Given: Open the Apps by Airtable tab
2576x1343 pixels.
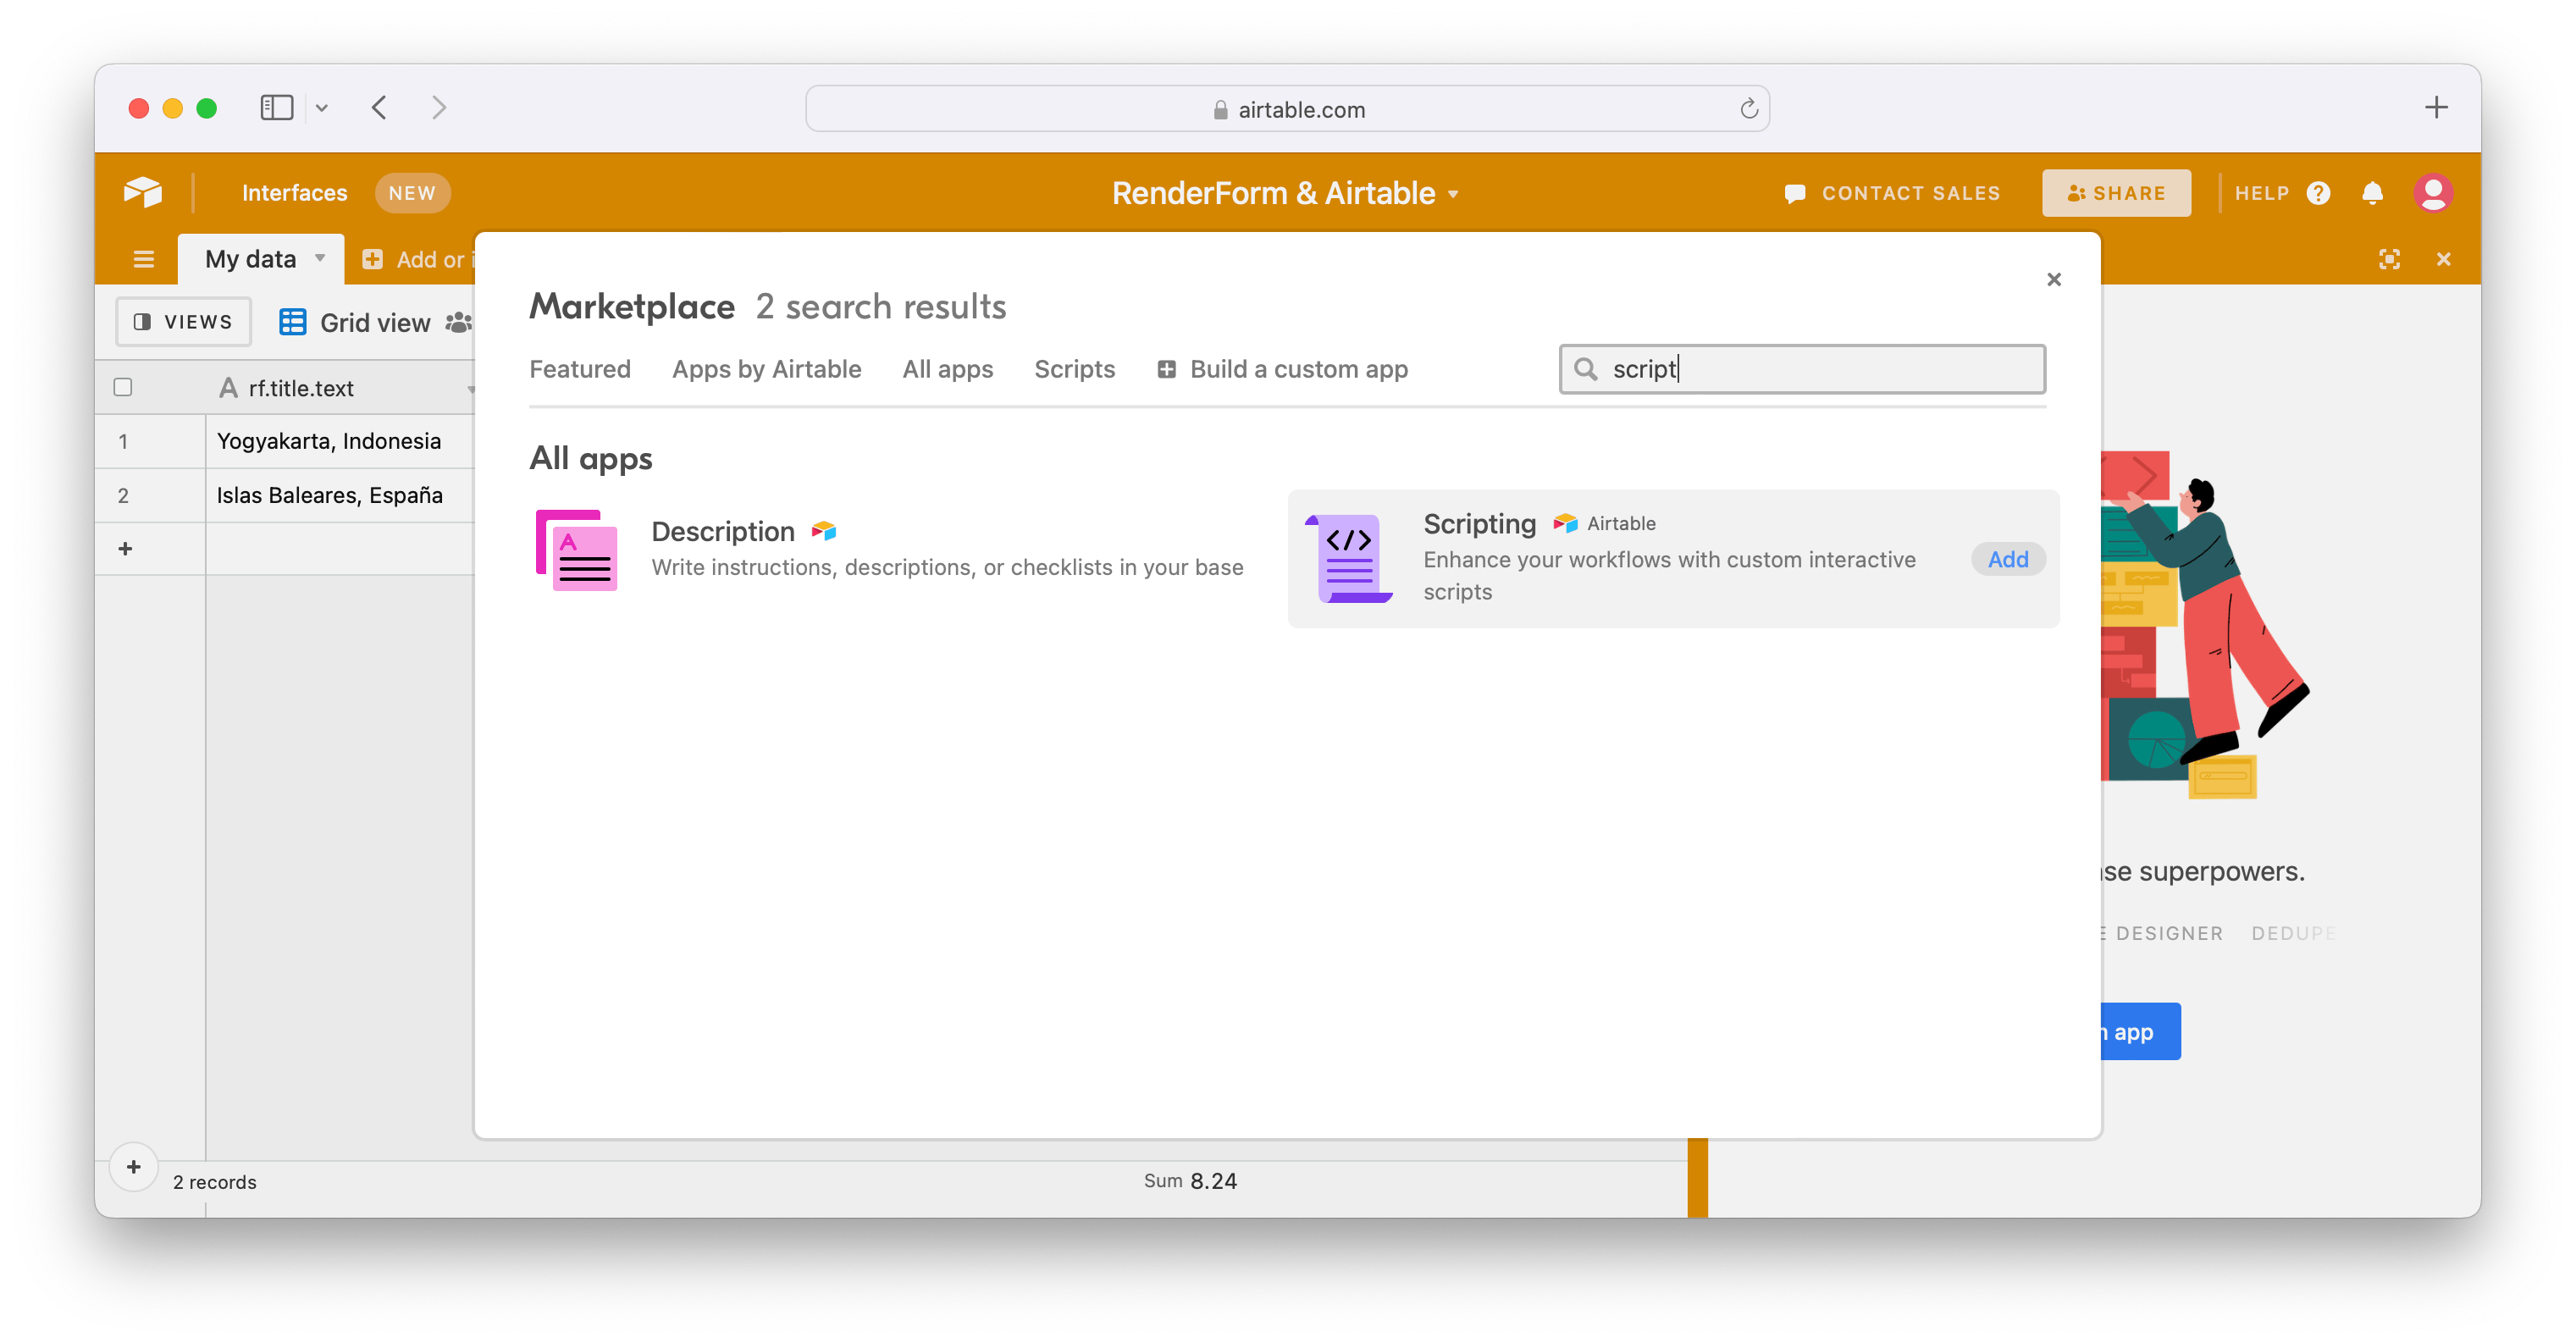Looking at the screenshot, I should point(766,369).
